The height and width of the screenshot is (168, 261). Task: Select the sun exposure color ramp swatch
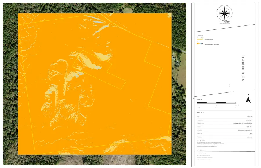click(200, 44)
